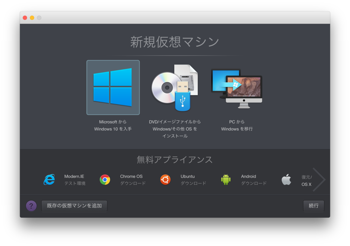
Task: Click the Modern.IE browser icon
Action: coord(49,180)
